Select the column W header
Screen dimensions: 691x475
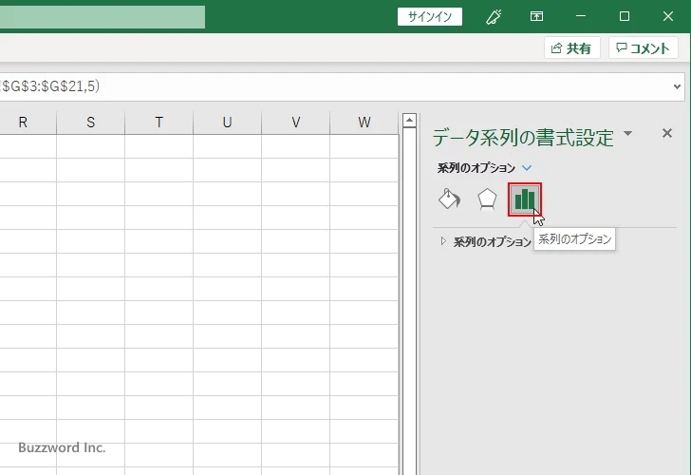[x=364, y=123]
